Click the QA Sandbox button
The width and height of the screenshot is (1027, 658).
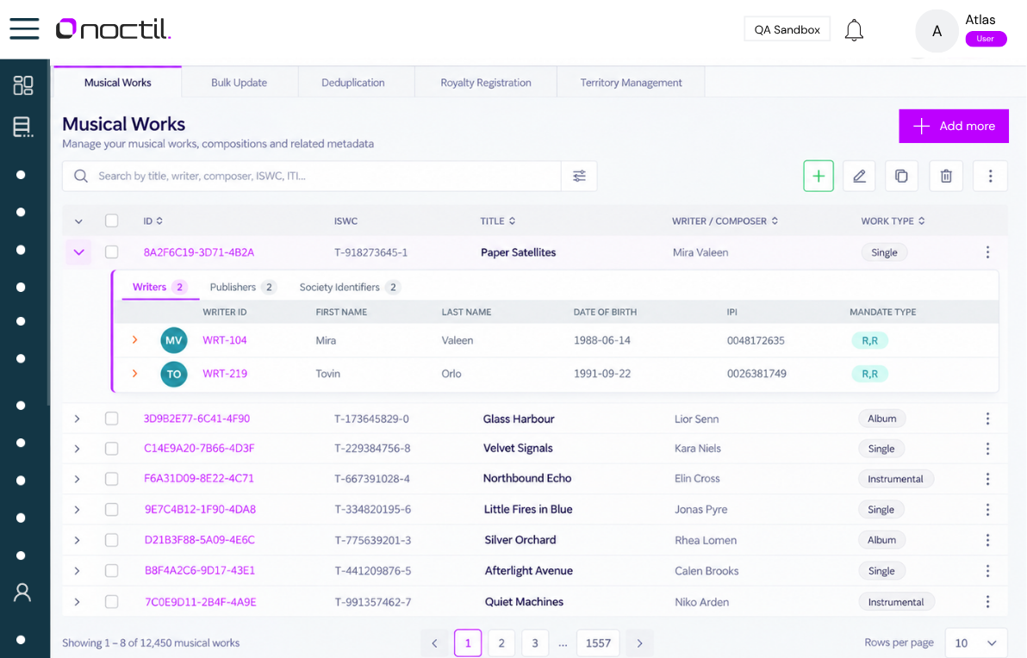(x=787, y=29)
